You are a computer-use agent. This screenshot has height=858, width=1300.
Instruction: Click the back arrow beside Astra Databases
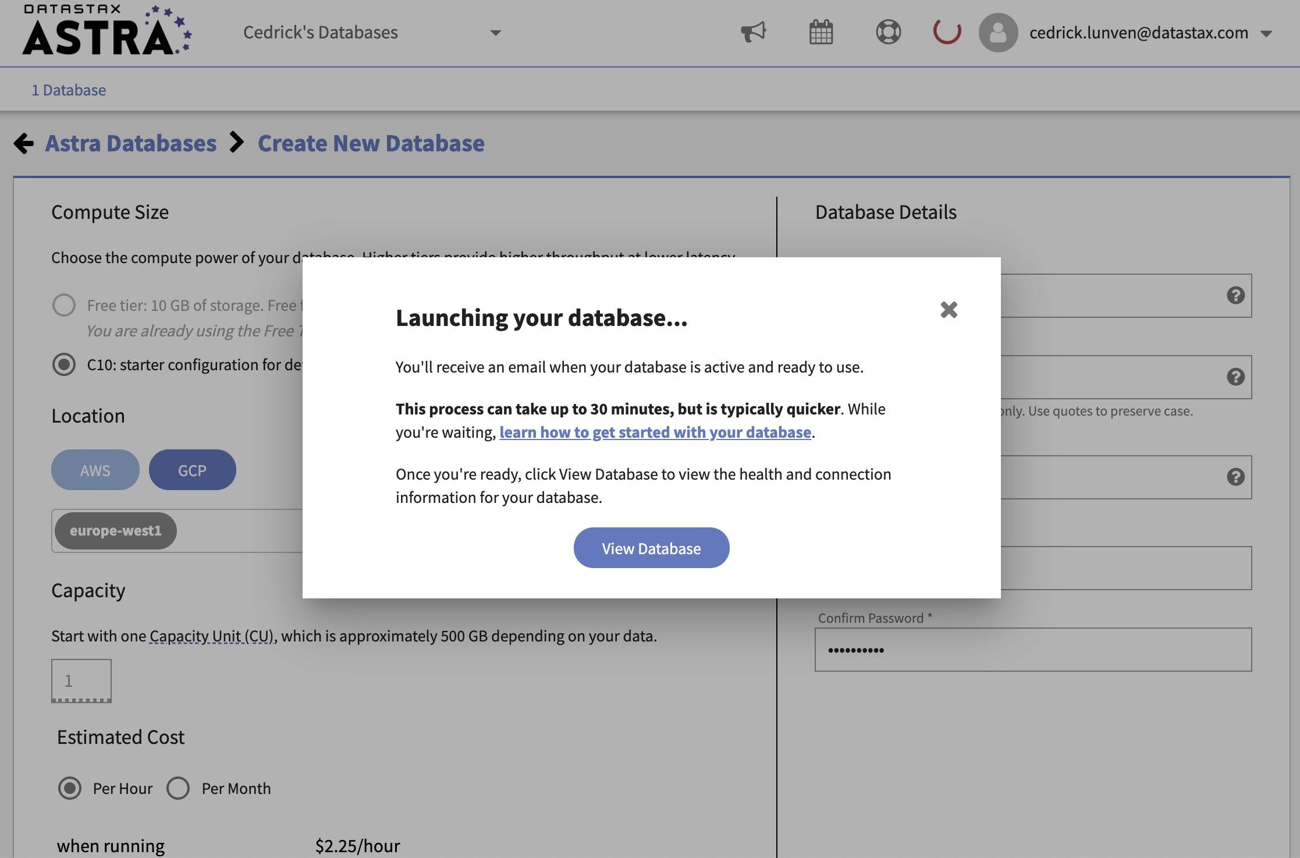[x=24, y=143]
